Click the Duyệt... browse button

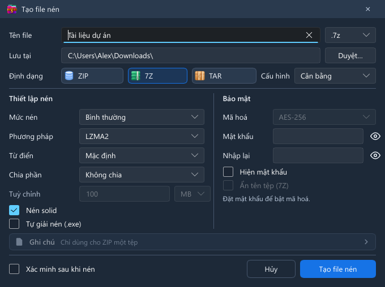pyautogui.click(x=350, y=55)
